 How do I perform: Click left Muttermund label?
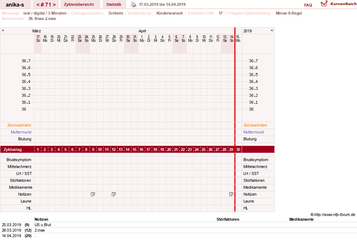(x=21, y=132)
